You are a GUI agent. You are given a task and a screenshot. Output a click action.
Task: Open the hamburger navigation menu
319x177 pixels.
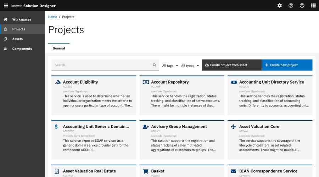click(x=6, y=6)
